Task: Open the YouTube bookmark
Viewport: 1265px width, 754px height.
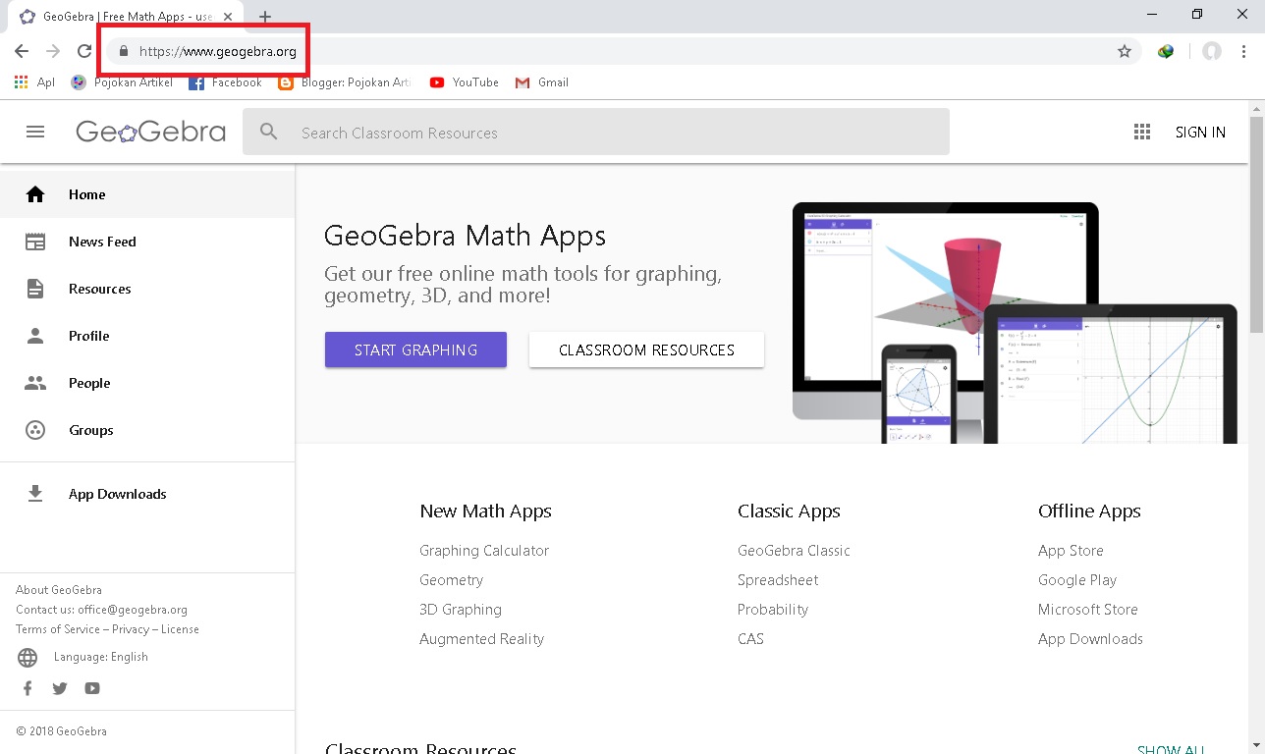Action: click(464, 82)
